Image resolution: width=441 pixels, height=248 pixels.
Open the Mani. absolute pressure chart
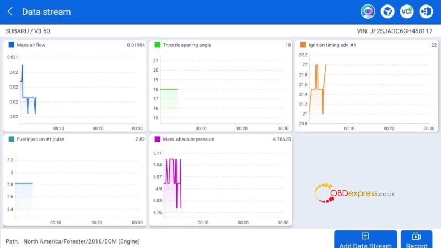click(220, 180)
